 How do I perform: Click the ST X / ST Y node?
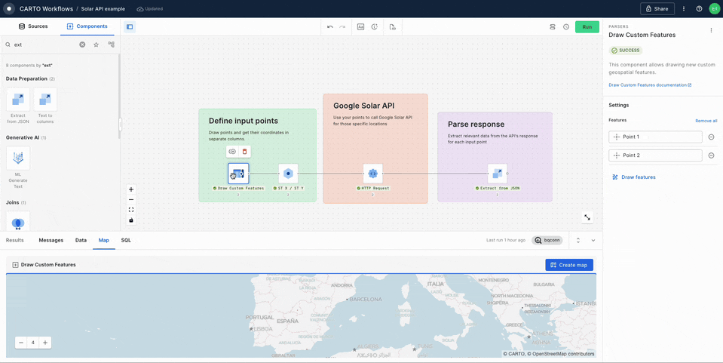click(288, 174)
